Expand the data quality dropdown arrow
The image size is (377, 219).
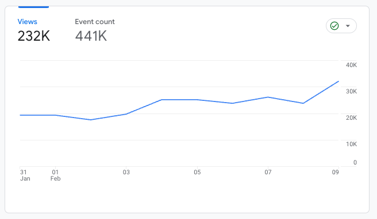pos(348,26)
